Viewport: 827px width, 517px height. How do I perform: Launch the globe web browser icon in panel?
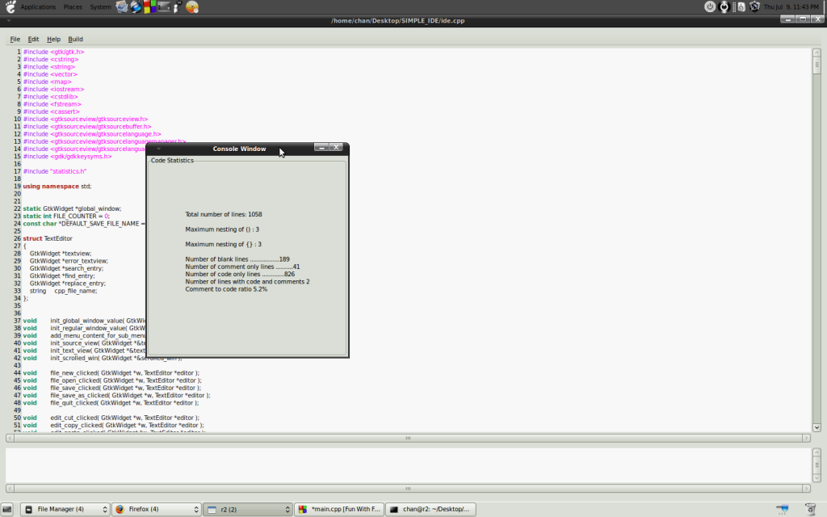tap(136, 6)
